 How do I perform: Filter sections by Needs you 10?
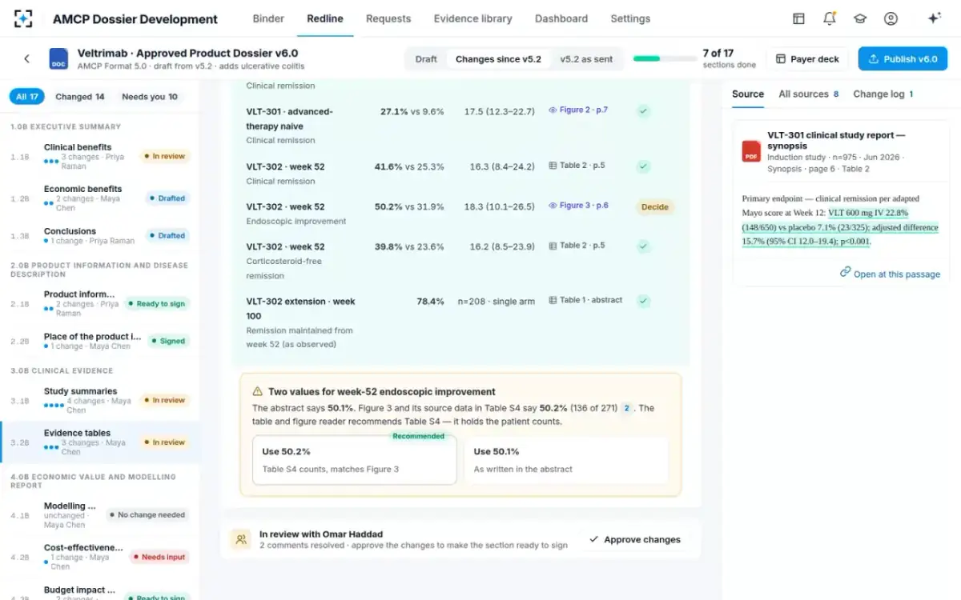click(150, 97)
